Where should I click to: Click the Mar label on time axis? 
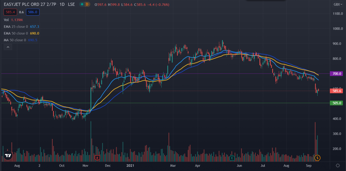pyautogui.click(x=173, y=165)
